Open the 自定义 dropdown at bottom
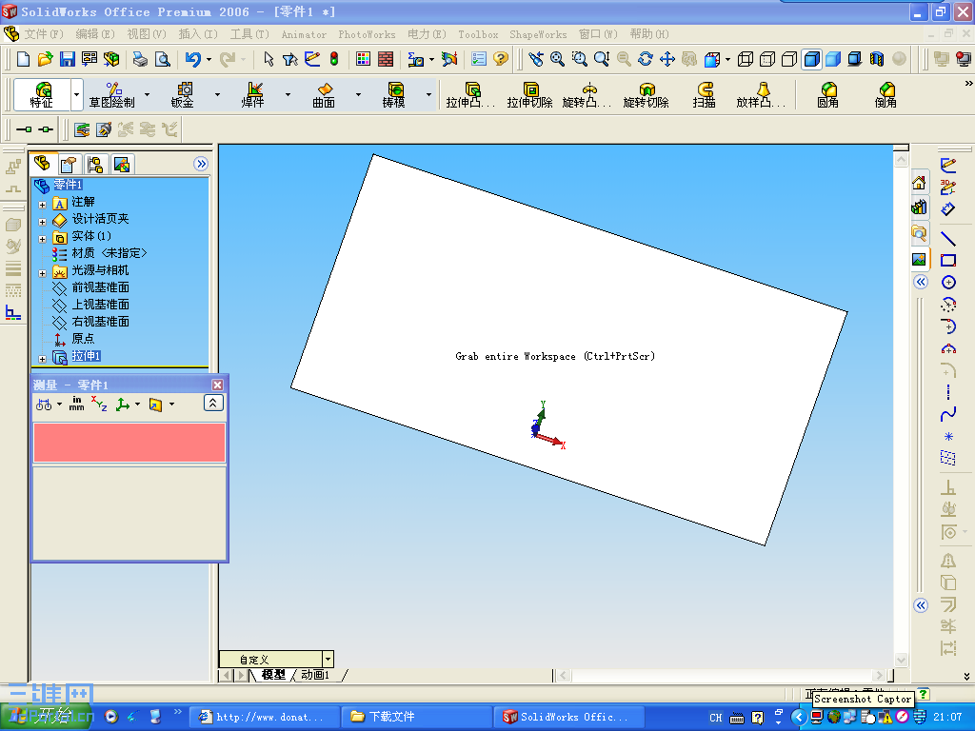The height and width of the screenshot is (731, 975). (x=327, y=658)
